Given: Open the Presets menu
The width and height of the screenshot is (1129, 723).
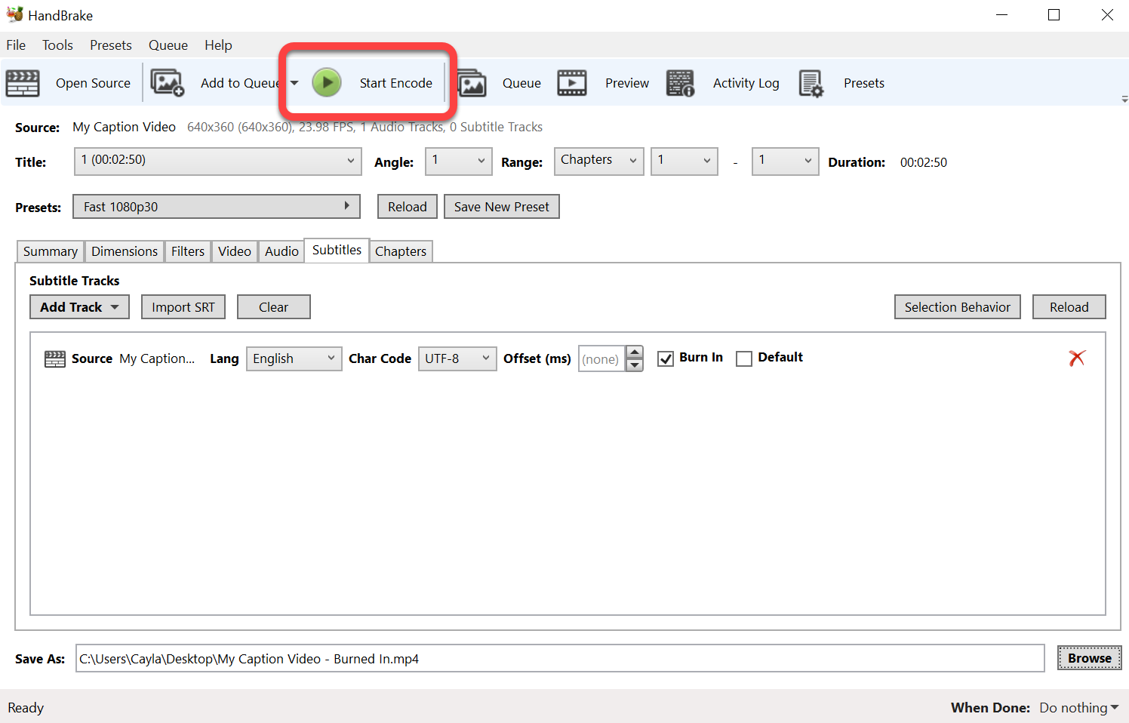Looking at the screenshot, I should [x=111, y=45].
